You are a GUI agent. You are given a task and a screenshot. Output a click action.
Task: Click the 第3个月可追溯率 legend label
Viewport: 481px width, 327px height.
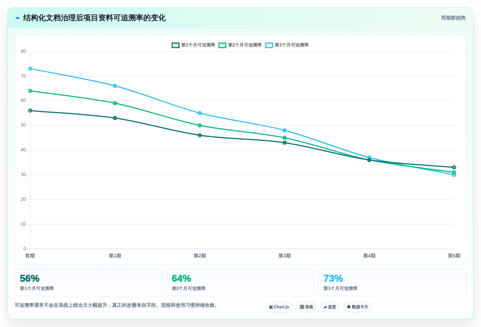[292, 45]
